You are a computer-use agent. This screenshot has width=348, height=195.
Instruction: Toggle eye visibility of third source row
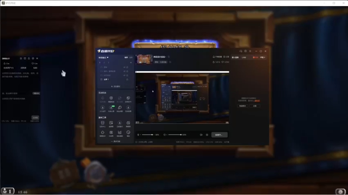coord(124,75)
